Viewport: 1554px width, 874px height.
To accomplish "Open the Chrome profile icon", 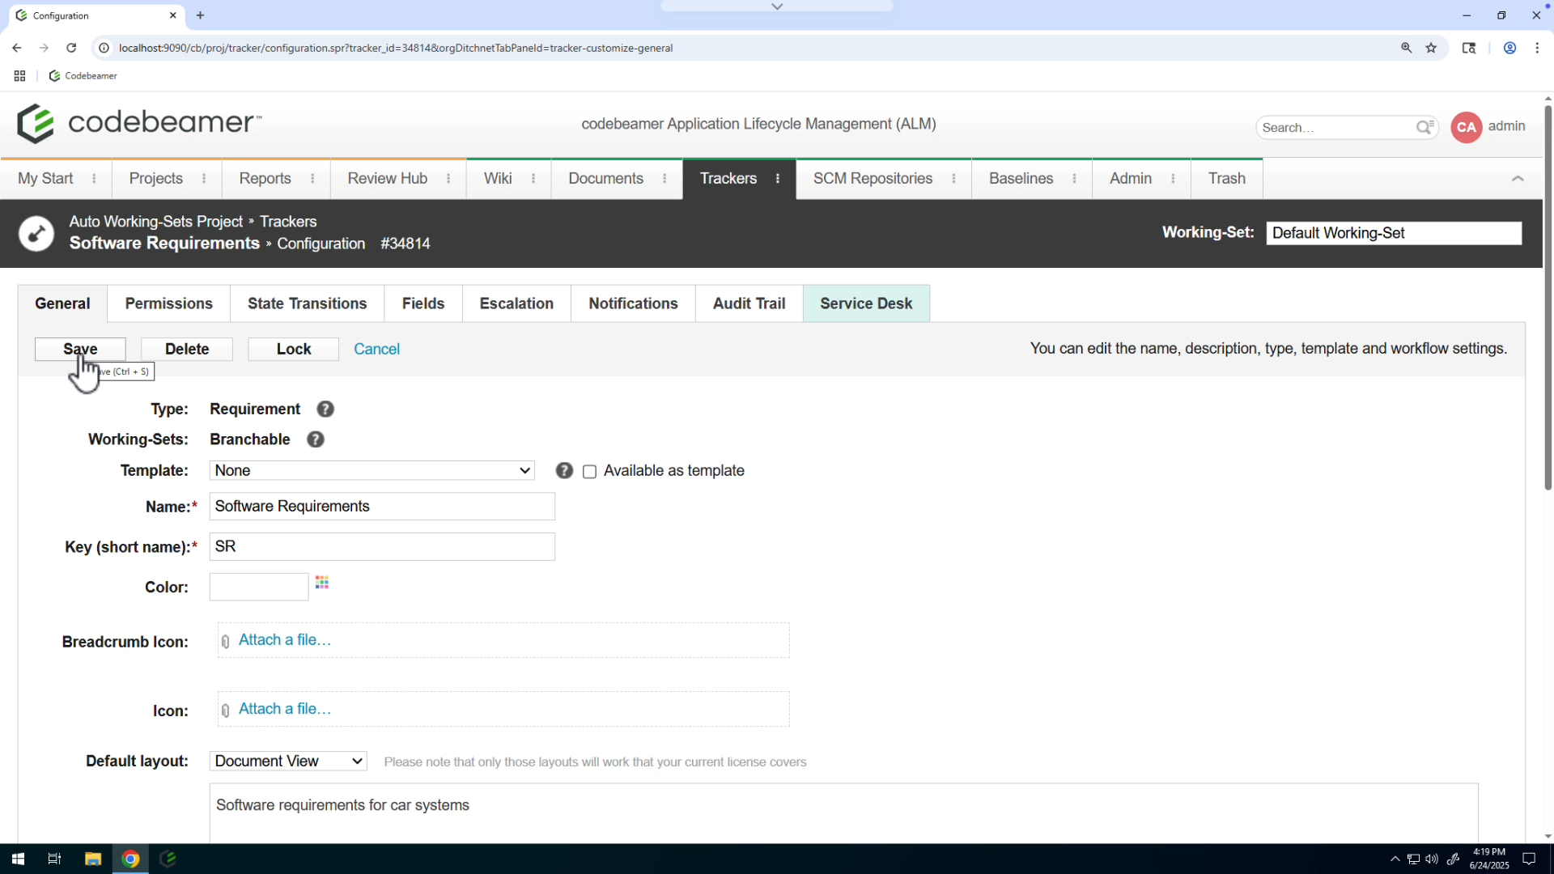I will click(x=1509, y=48).
